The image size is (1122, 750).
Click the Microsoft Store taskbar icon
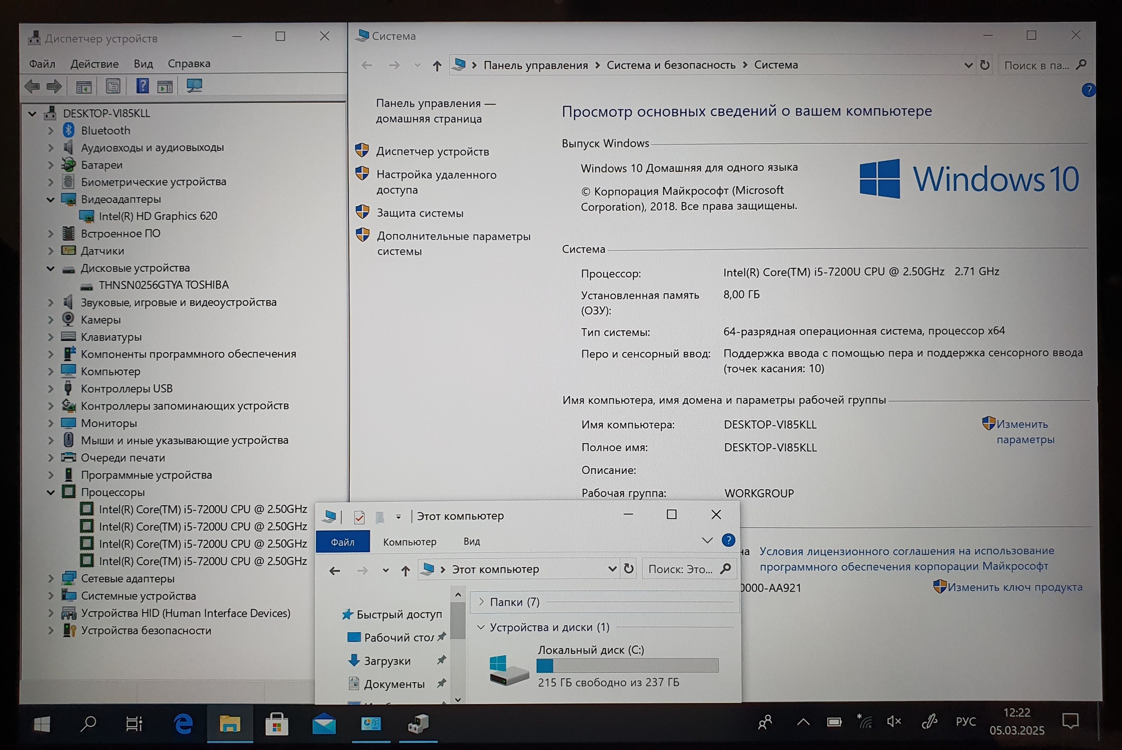[277, 724]
